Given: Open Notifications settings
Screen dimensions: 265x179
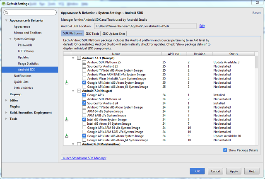Looking at the screenshot, I should tap(22, 76).
